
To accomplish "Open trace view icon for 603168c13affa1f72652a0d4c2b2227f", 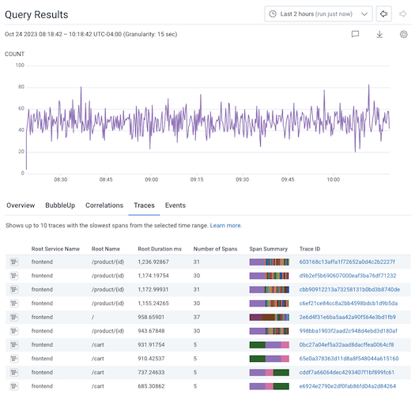I will pos(14,262).
